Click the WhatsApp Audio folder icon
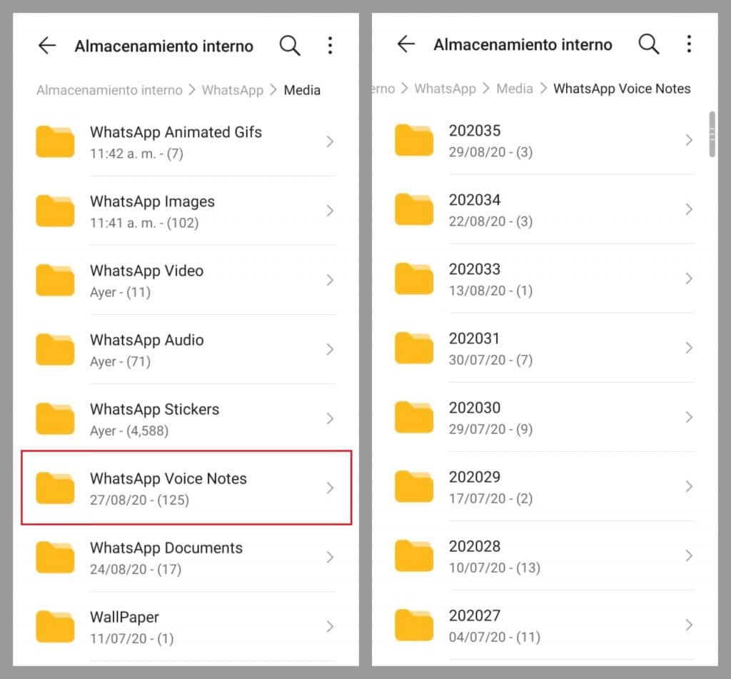Screen dimensions: 731x679 coord(55,349)
